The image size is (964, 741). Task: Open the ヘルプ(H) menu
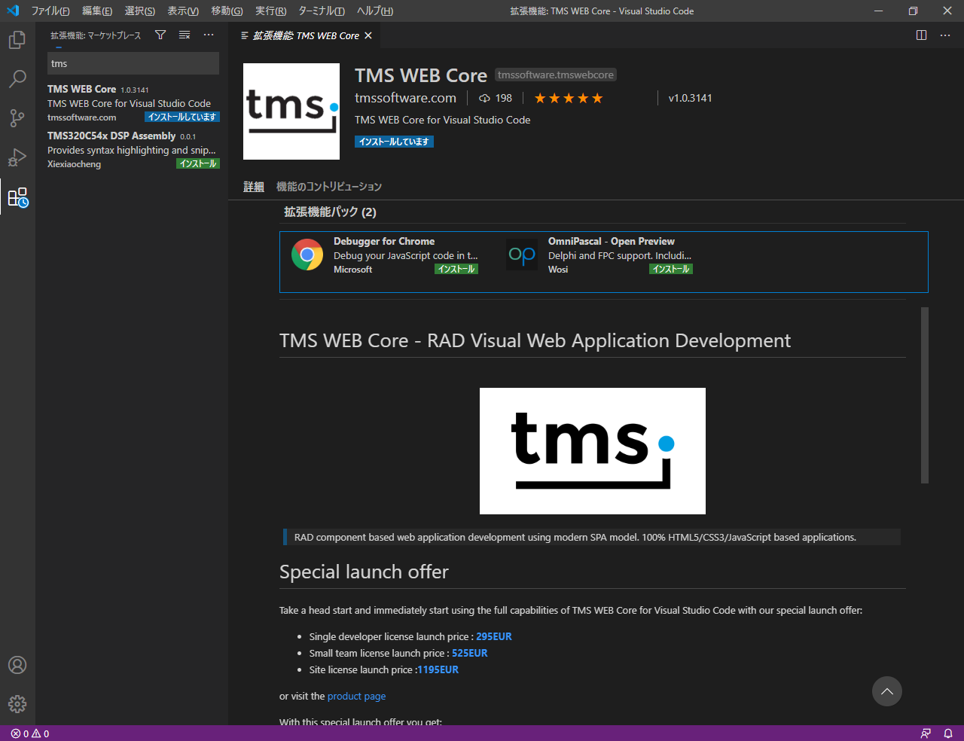click(x=375, y=11)
